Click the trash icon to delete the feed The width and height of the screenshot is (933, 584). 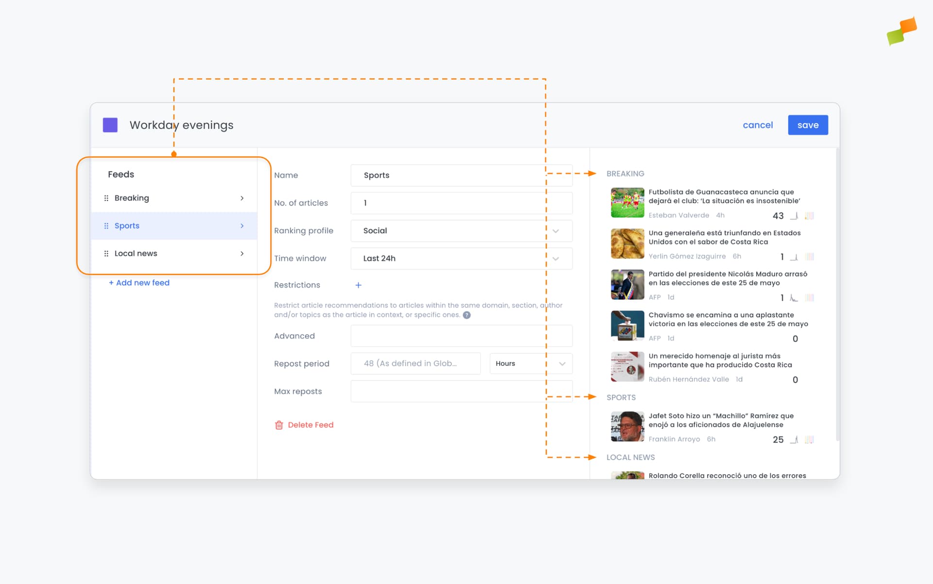[279, 425]
